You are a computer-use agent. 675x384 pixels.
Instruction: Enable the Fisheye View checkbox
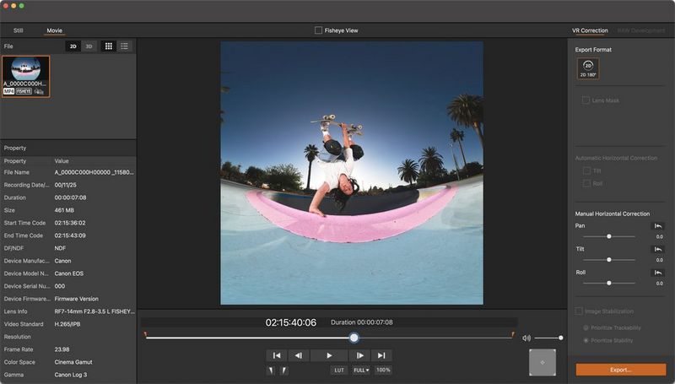pos(318,30)
